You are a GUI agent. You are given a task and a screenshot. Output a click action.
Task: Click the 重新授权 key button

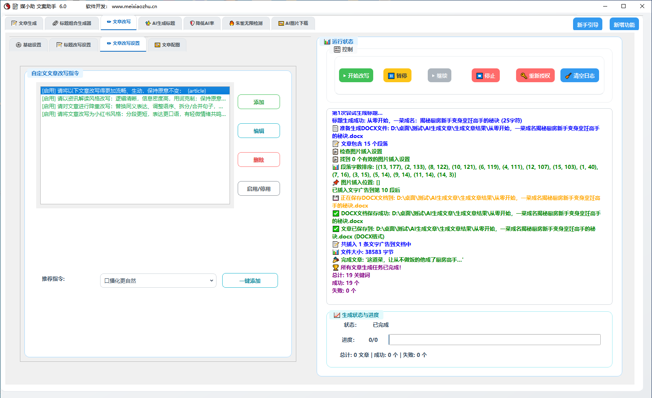pos(535,76)
